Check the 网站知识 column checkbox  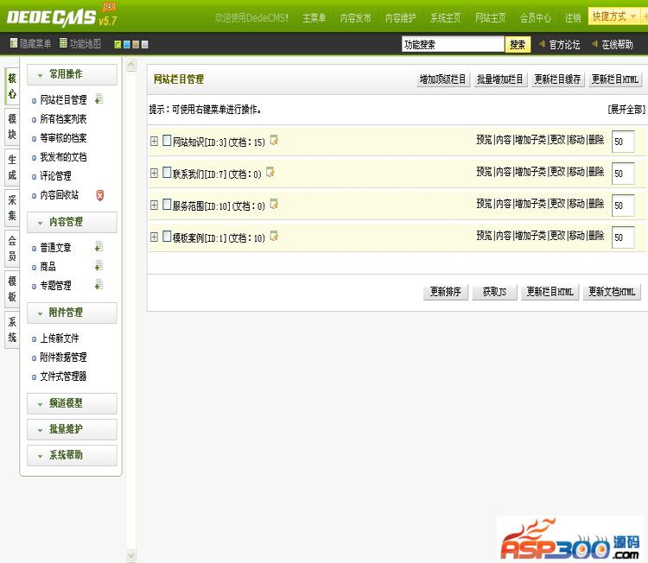(x=167, y=141)
